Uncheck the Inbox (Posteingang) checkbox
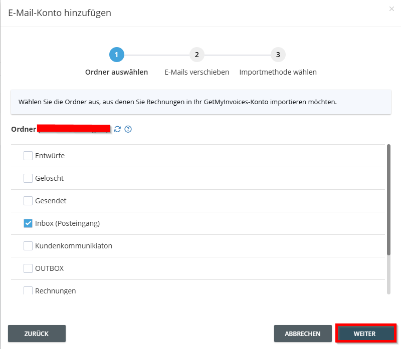401x349 pixels. coord(28,223)
